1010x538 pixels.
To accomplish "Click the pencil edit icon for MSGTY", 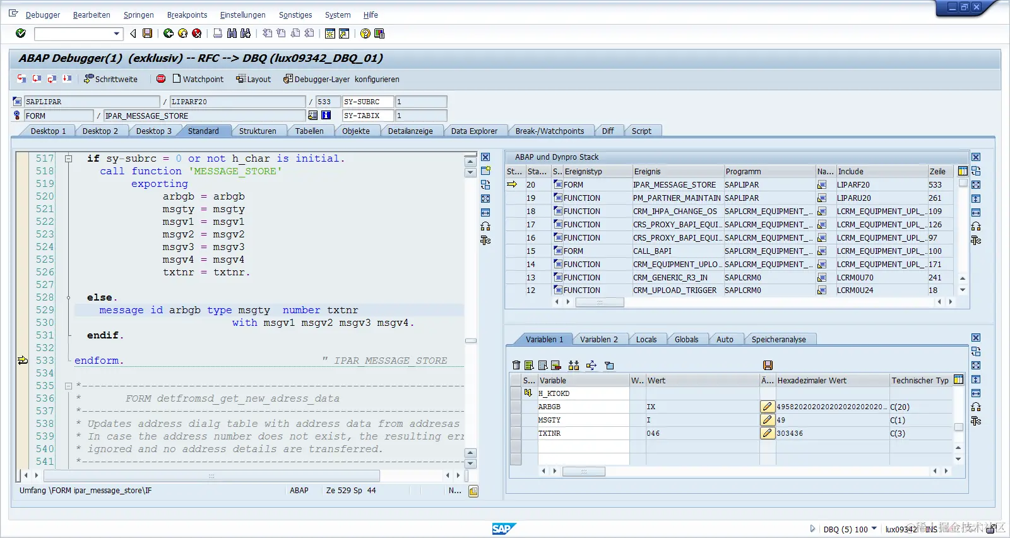I will pyautogui.click(x=768, y=420).
